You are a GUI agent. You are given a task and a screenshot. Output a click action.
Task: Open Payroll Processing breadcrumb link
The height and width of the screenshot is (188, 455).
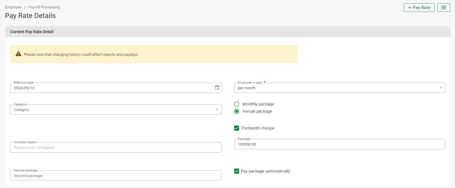pyautogui.click(x=44, y=7)
